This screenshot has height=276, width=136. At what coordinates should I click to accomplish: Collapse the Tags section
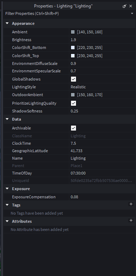pos(7,205)
